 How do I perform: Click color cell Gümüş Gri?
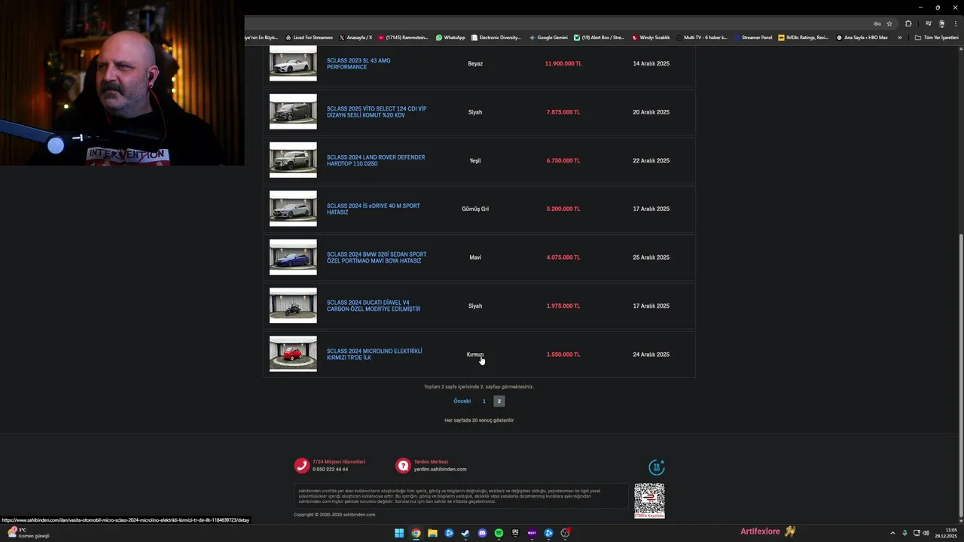click(x=475, y=209)
